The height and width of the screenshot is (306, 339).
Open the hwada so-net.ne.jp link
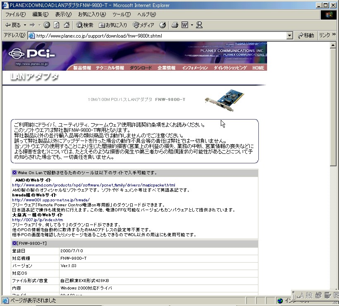[51, 200]
